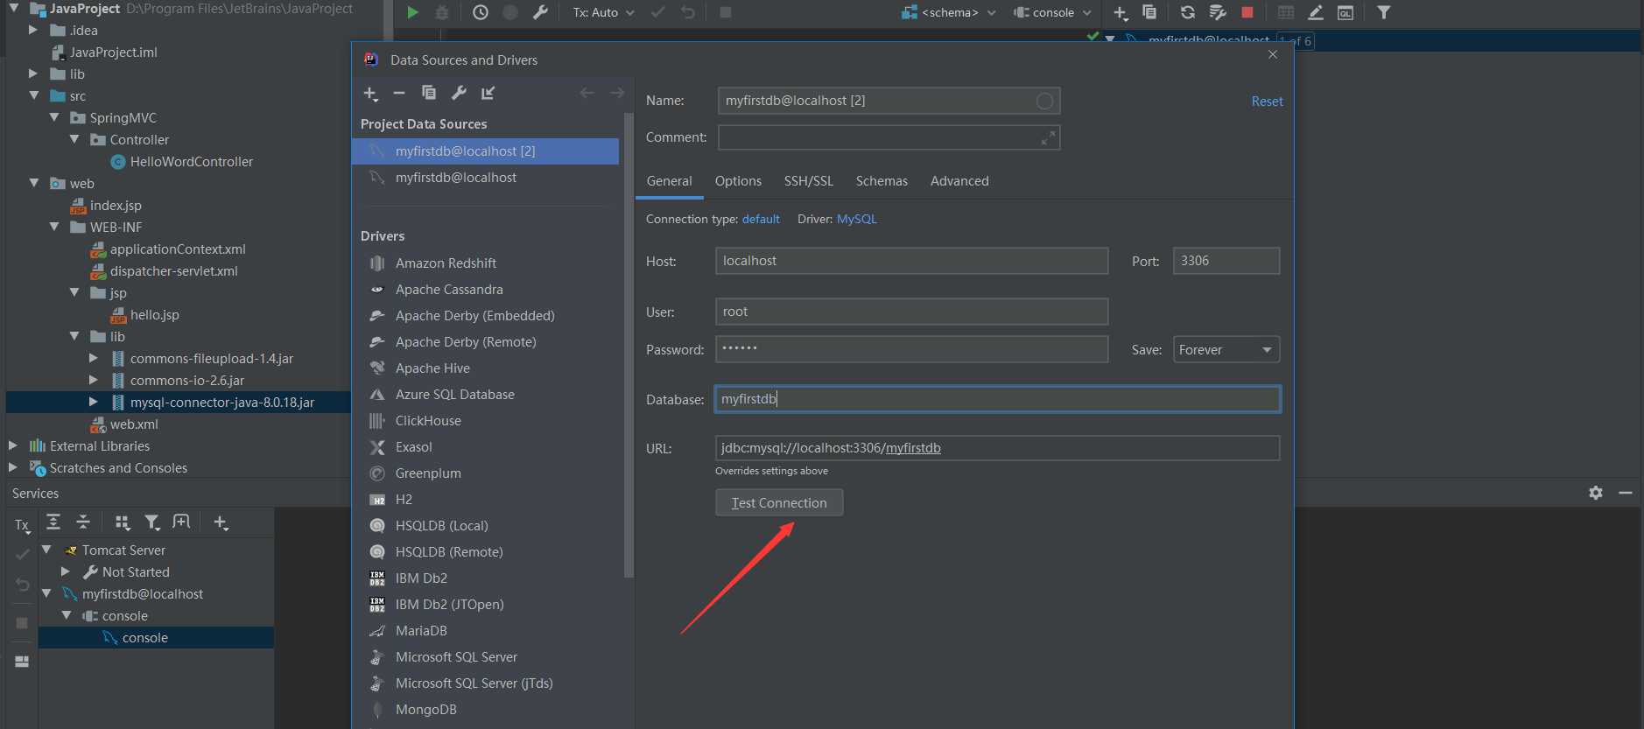This screenshot has height=729, width=1644.
Task: Click the layout icon in Services left strip
Action: [x=22, y=662]
